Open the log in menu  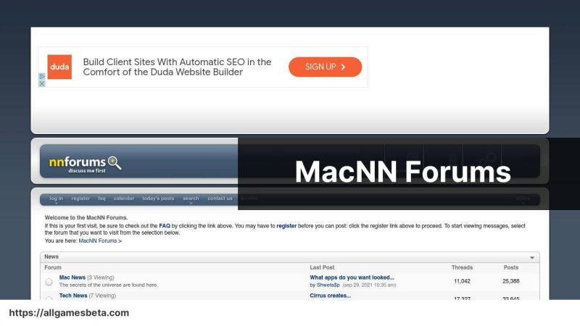(x=57, y=198)
